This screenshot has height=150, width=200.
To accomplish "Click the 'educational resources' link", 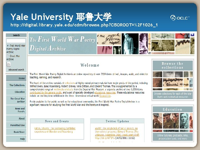I will pyautogui.click(x=105, y=92).
